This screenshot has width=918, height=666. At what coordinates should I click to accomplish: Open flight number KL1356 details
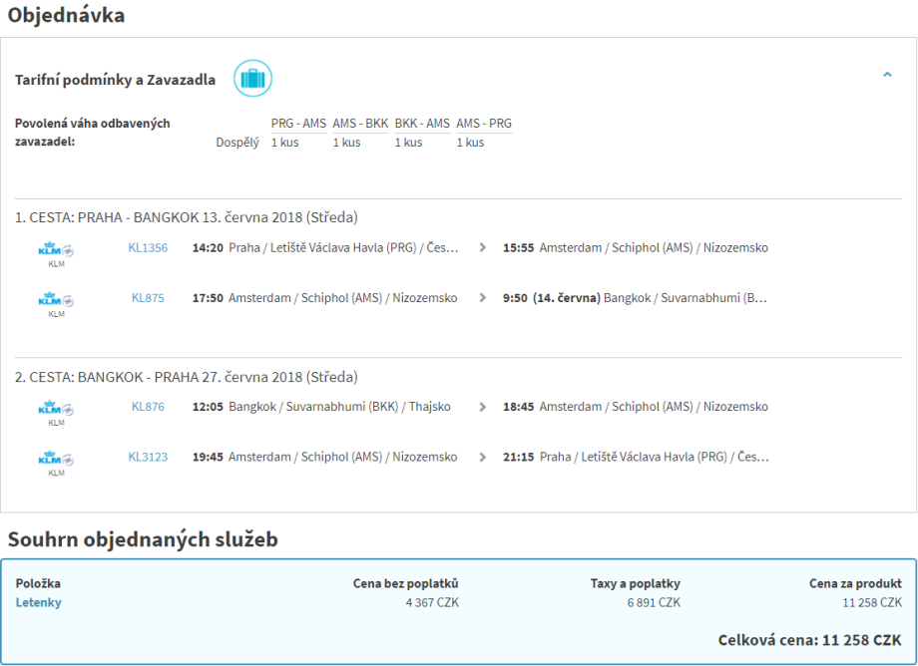pyautogui.click(x=148, y=248)
